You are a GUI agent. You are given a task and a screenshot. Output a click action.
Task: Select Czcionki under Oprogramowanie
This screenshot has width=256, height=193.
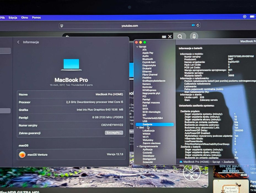pyautogui.click(x=147, y=153)
